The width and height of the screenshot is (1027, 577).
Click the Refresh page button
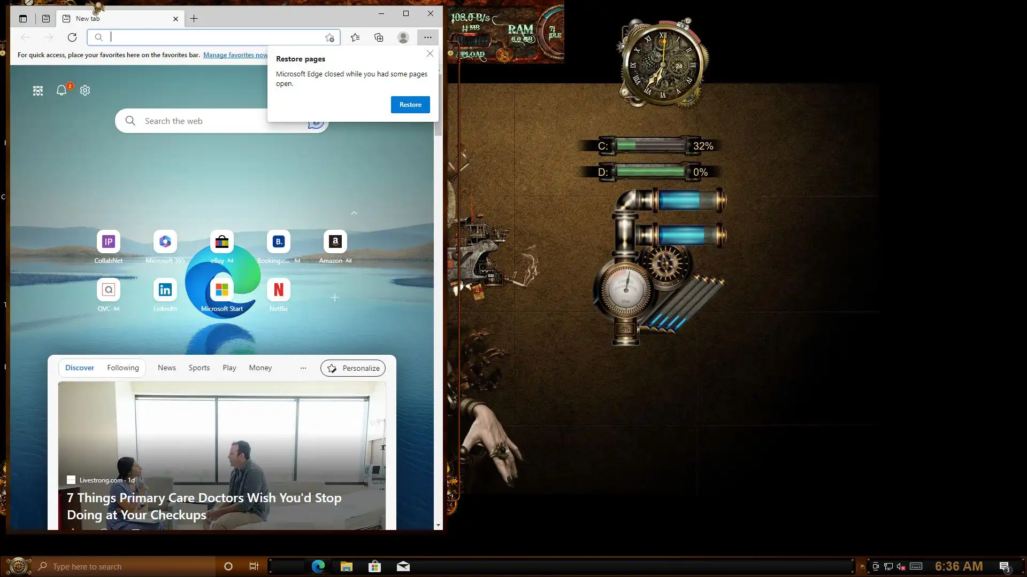point(72,37)
